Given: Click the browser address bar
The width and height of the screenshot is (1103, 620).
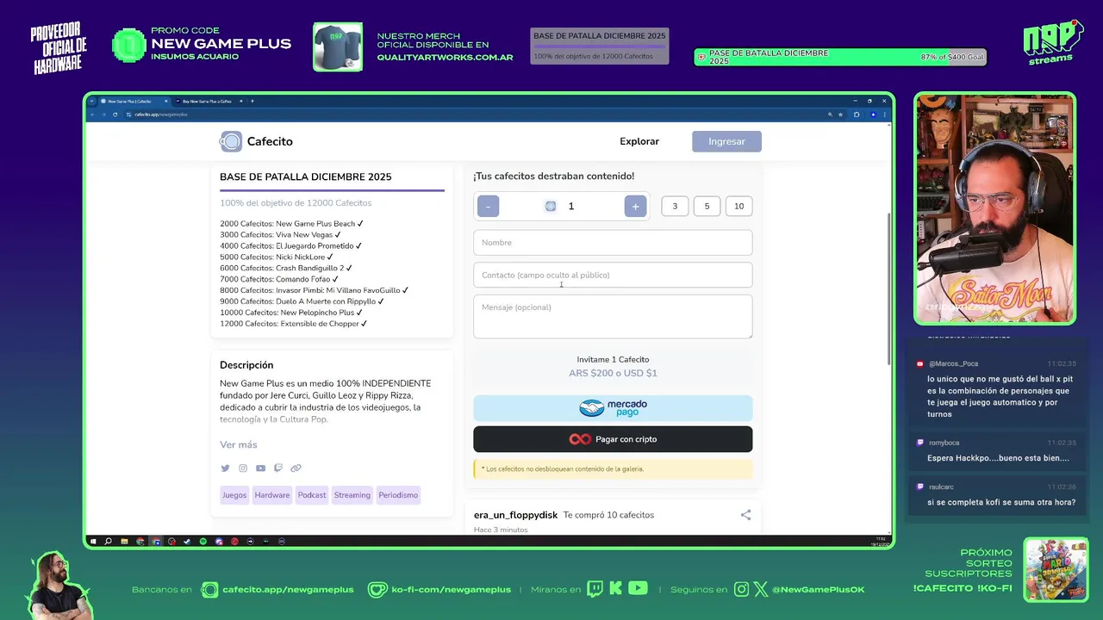Looking at the screenshot, I should (x=474, y=115).
